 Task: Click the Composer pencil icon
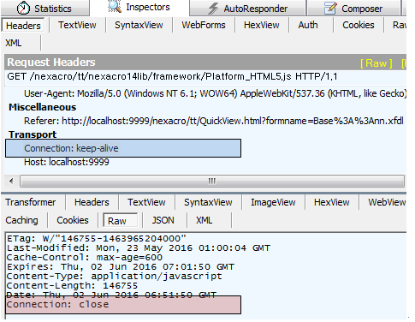click(x=330, y=8)
